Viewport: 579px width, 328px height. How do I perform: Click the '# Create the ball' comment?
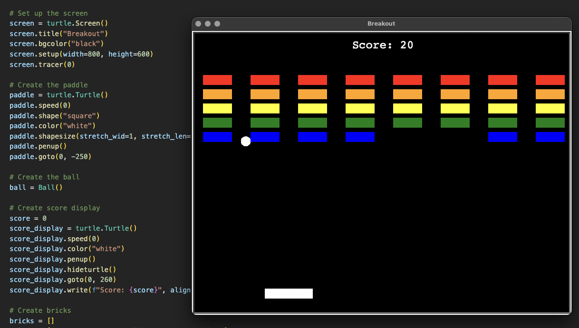45,177
